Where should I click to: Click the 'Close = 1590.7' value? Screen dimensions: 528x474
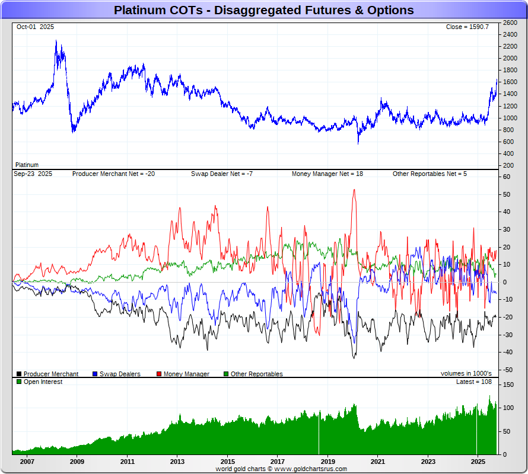(x=467, y=27)
